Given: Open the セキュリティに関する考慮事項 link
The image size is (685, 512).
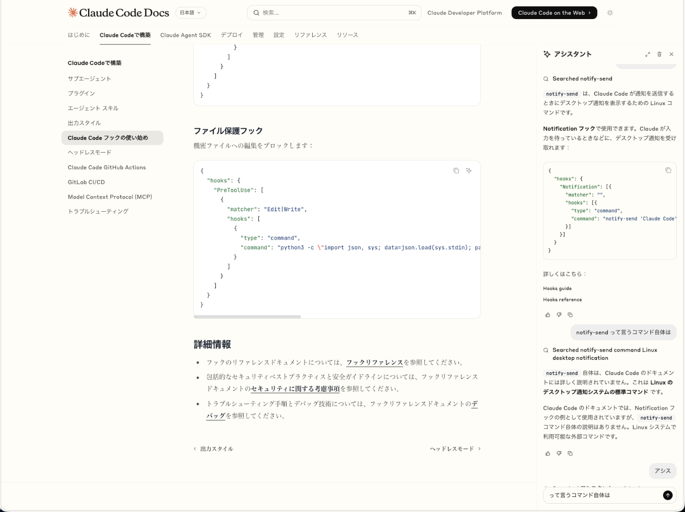Looking at the screenshot, I should coord(295,389).
